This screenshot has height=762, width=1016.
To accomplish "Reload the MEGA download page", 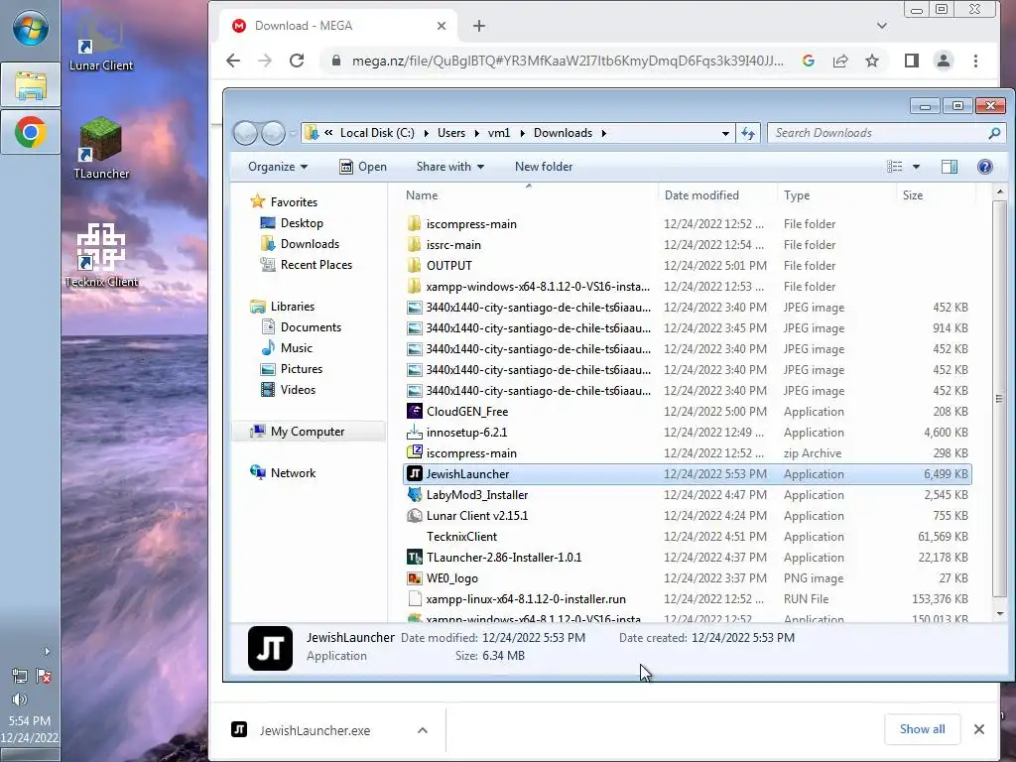I will click(297, 61).
